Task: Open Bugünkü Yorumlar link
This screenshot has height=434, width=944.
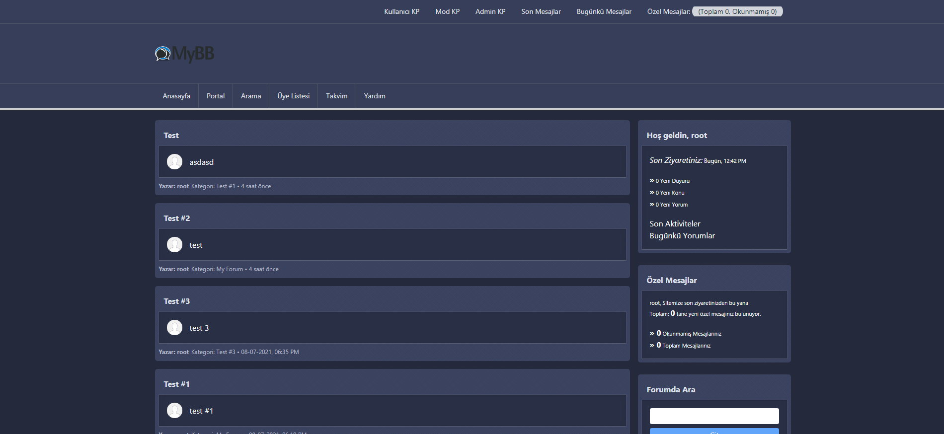Action: (x=682, y=236)
